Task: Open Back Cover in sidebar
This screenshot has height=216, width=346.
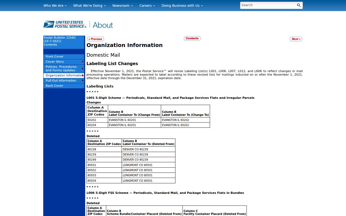Action: [64, 86]
